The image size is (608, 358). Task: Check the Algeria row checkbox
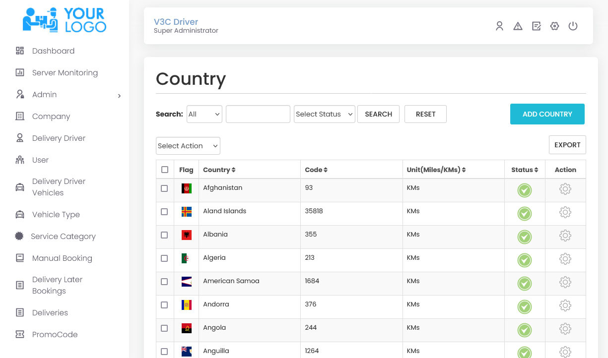(164, 258)
